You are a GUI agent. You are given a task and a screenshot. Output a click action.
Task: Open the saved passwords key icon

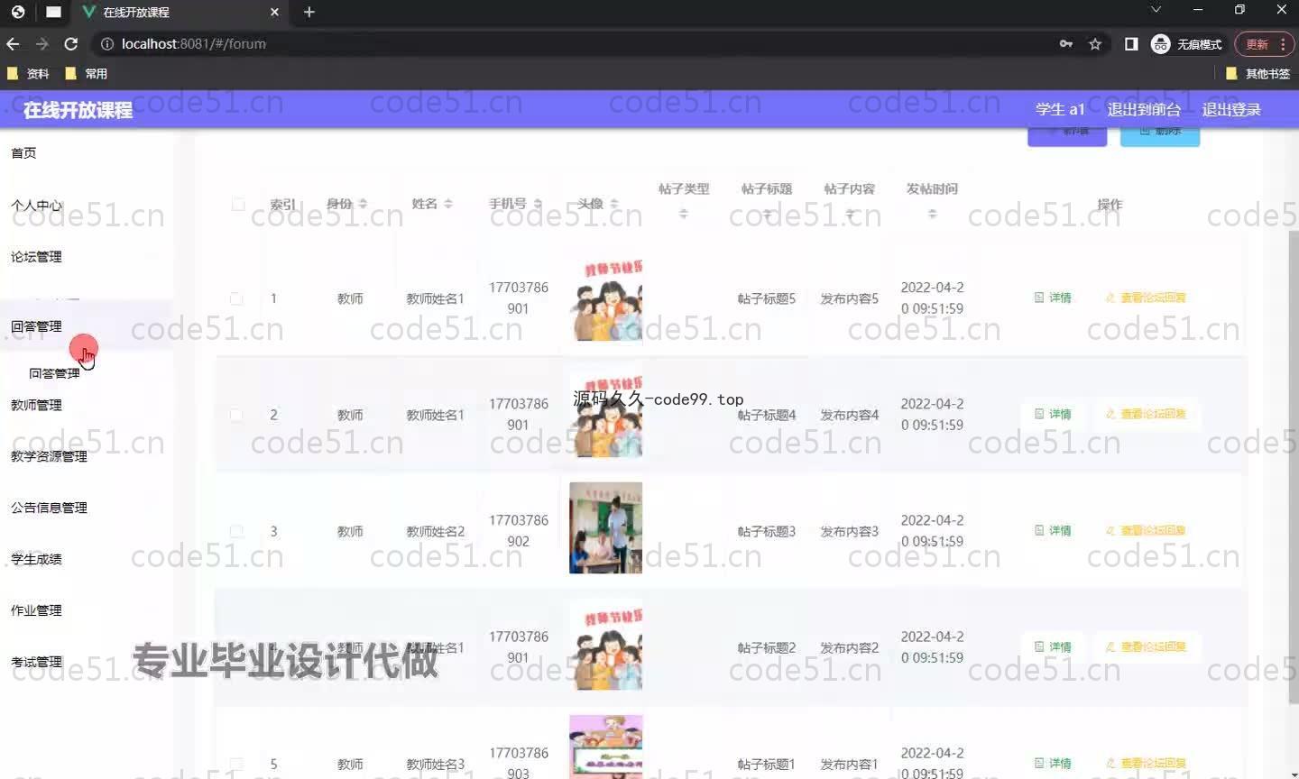pyautogui.click(x=1066, y=43)
